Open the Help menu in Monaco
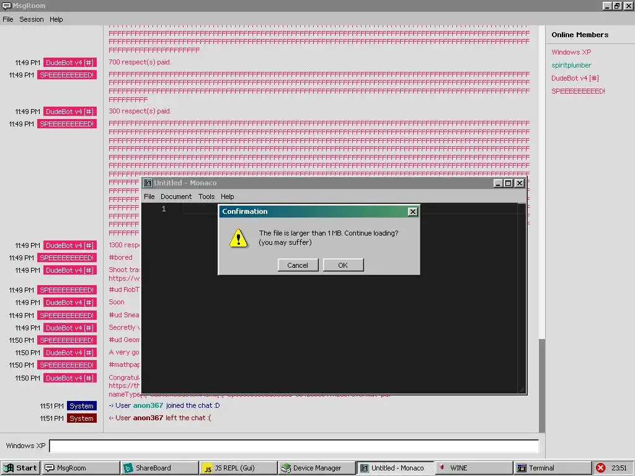The image size is (635, 476). (x=227, y=196)
